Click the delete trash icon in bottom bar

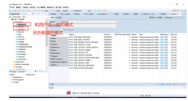point(172,84)
